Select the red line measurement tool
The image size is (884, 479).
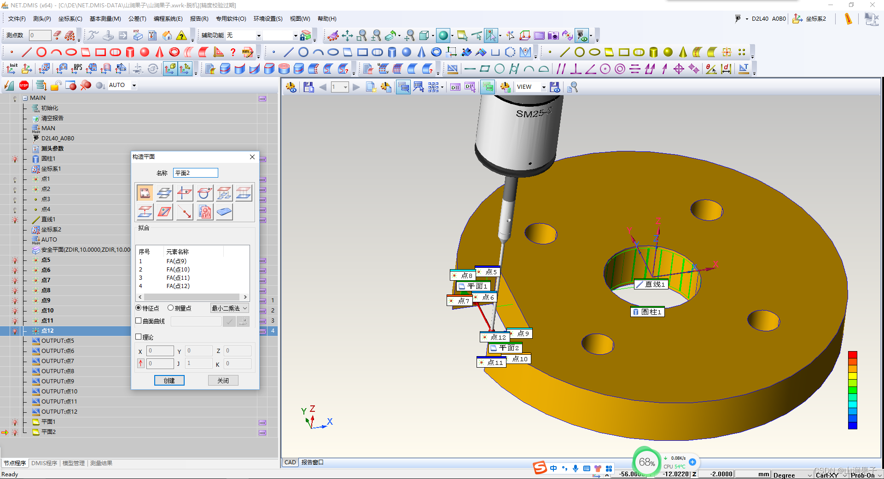pos(27,52)
